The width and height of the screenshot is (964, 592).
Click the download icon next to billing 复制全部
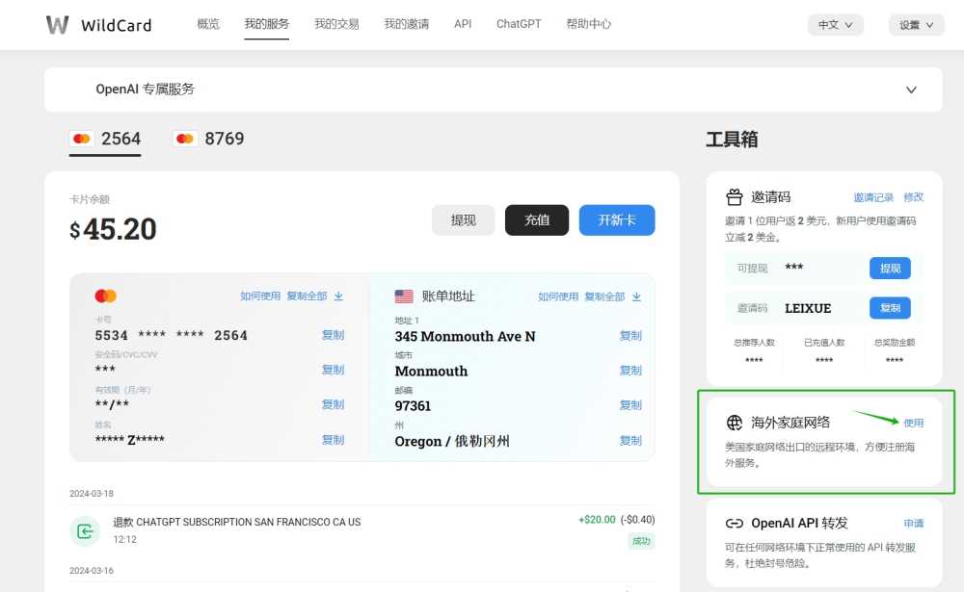[637, 296]
